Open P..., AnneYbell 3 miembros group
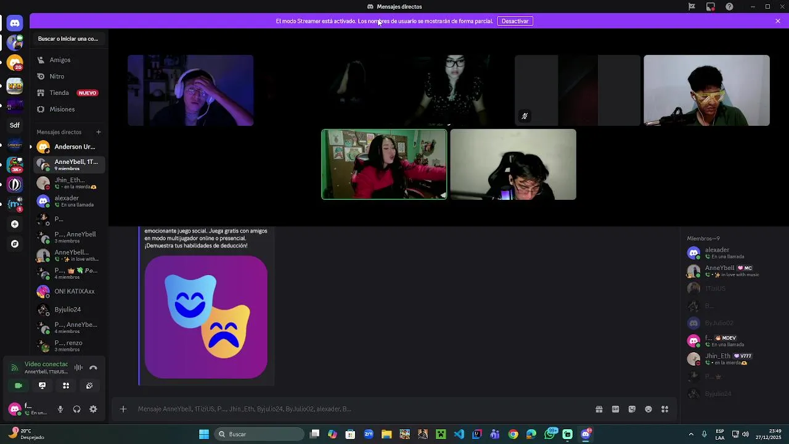 69,237
